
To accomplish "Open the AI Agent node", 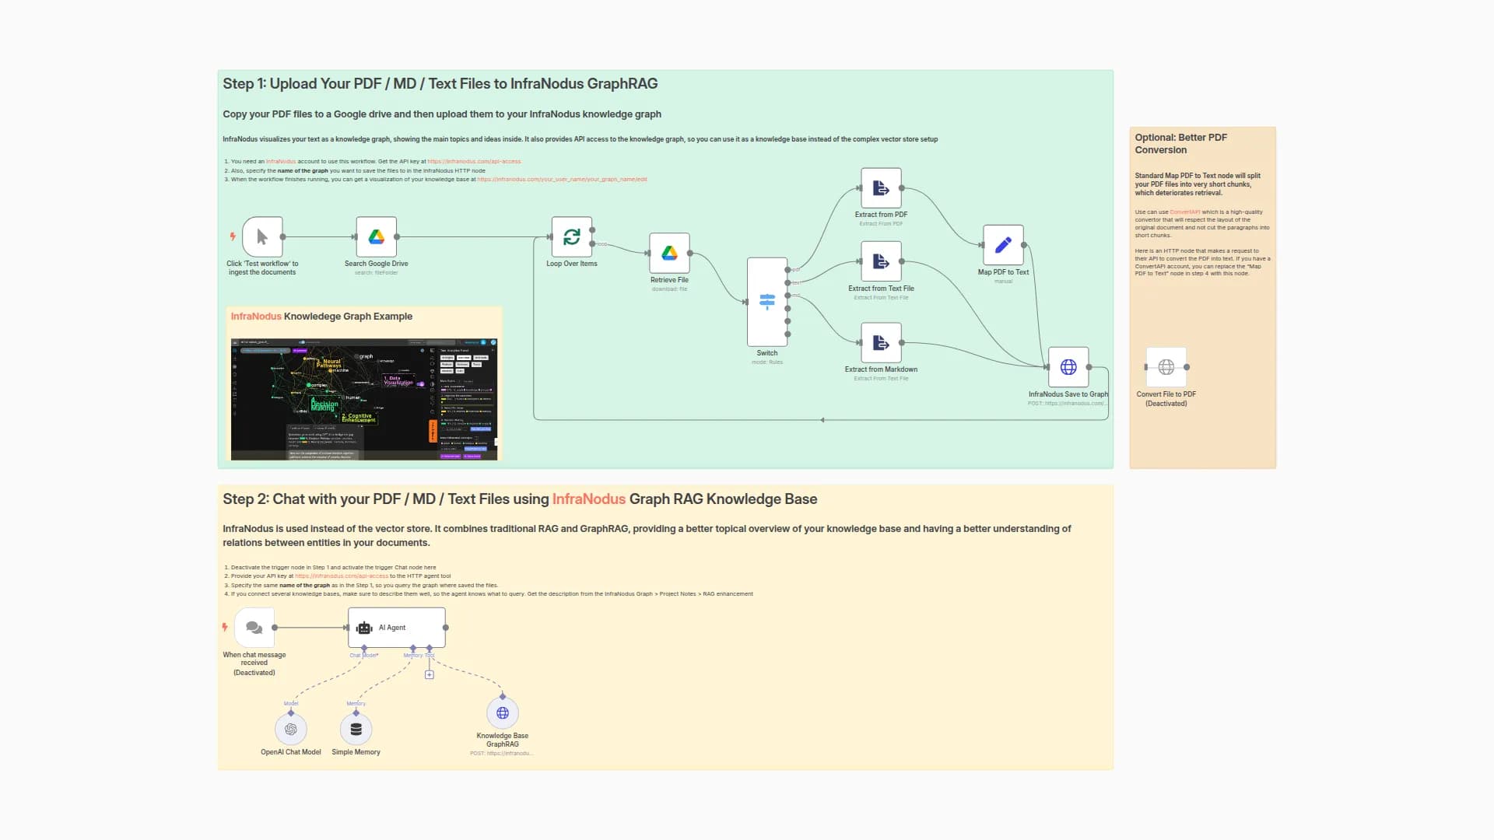I will 397,628.
